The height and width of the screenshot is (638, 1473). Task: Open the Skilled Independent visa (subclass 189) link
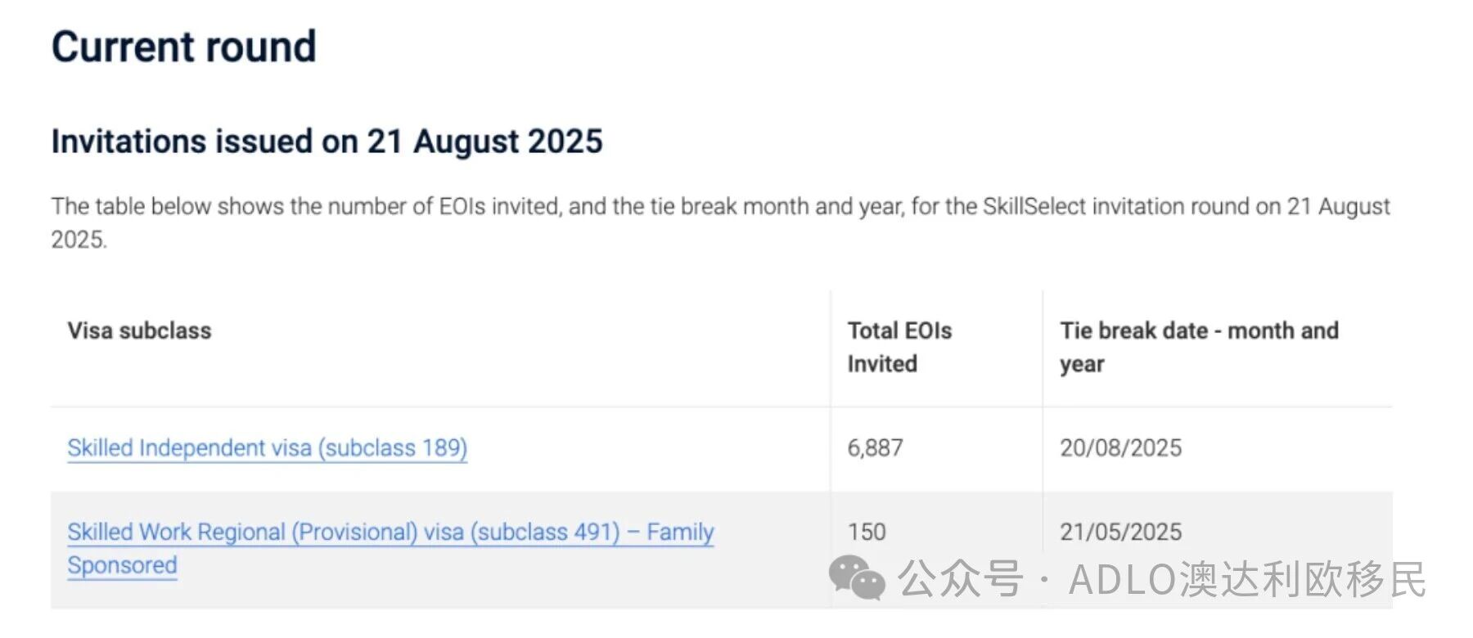click(x=267, y=448)
